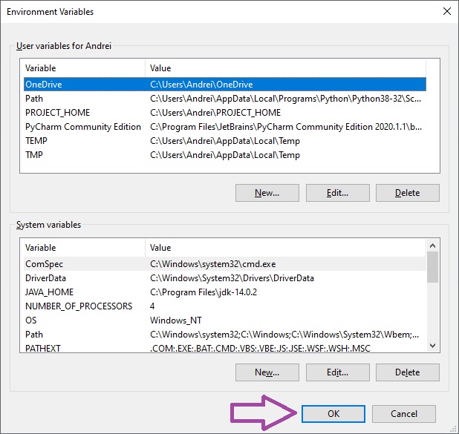
Task: Click user variables Value column header
Action: point(286,68)
